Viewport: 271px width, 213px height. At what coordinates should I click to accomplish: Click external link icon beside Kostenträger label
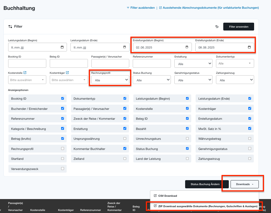click(x=68, y=73)
